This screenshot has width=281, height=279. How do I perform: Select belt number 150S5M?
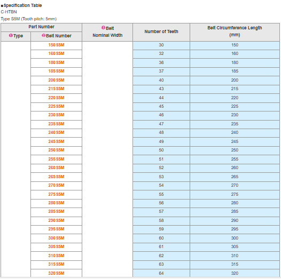(x=56, y=45)
